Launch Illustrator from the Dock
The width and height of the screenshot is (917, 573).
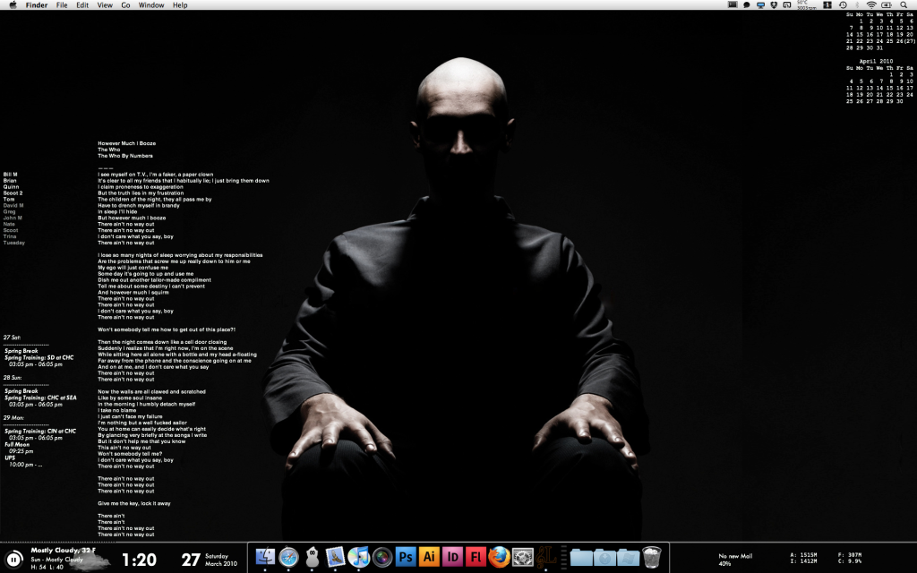coord(429,557)
